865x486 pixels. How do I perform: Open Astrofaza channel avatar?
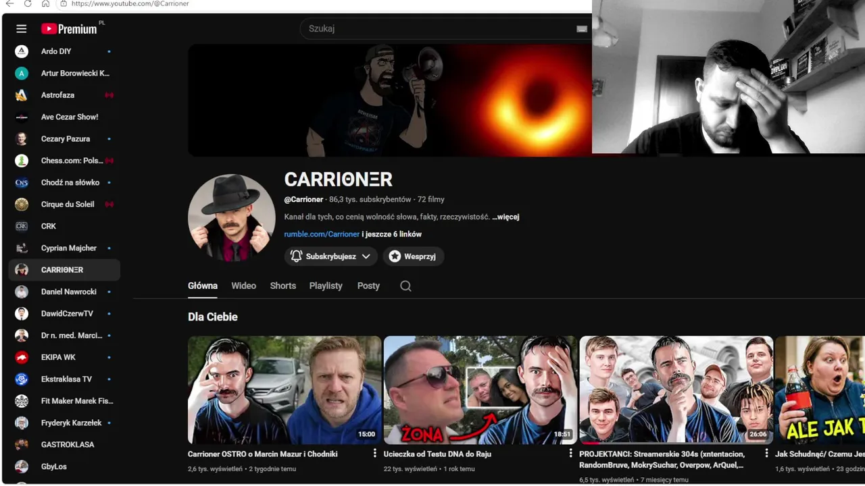click(x=22, y=95)
